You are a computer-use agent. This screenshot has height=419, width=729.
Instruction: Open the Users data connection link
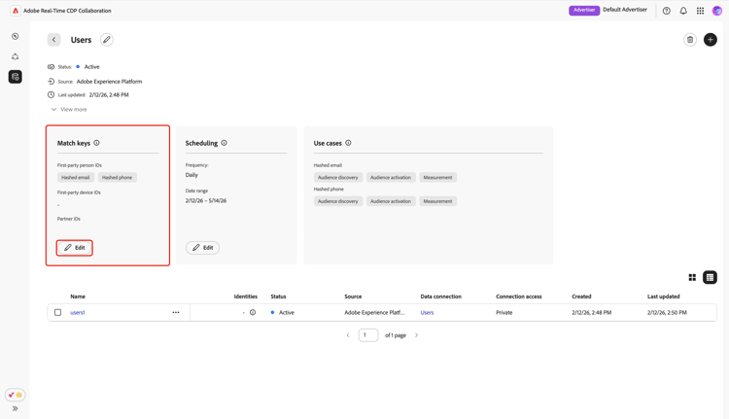tap(427, 313)
